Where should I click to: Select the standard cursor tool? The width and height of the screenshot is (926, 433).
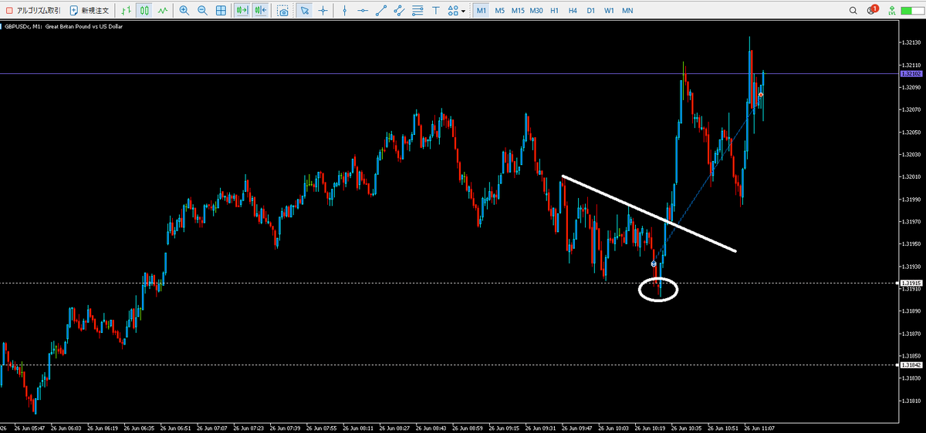tap(305, 11)
